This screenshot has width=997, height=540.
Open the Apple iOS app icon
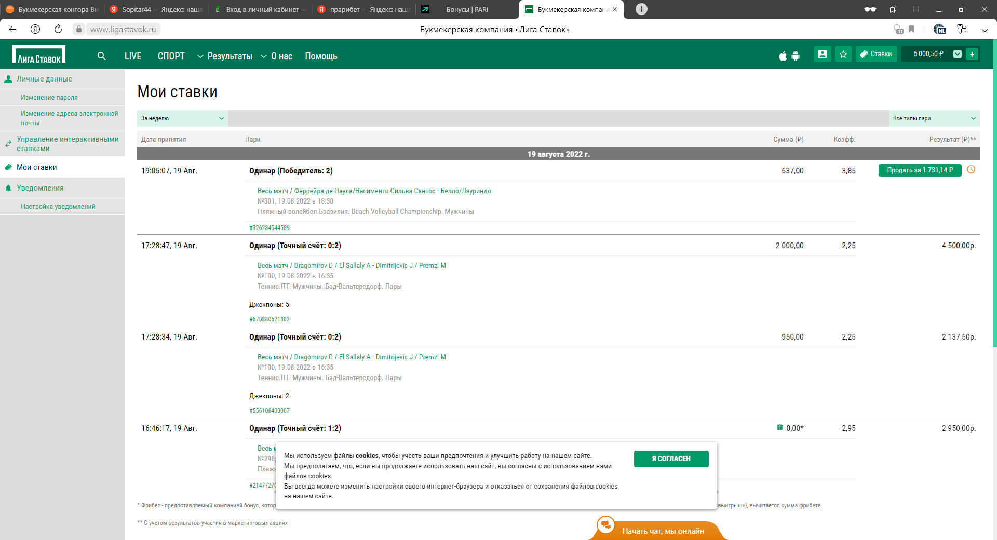pyautogui.click(x=783, y=56)
